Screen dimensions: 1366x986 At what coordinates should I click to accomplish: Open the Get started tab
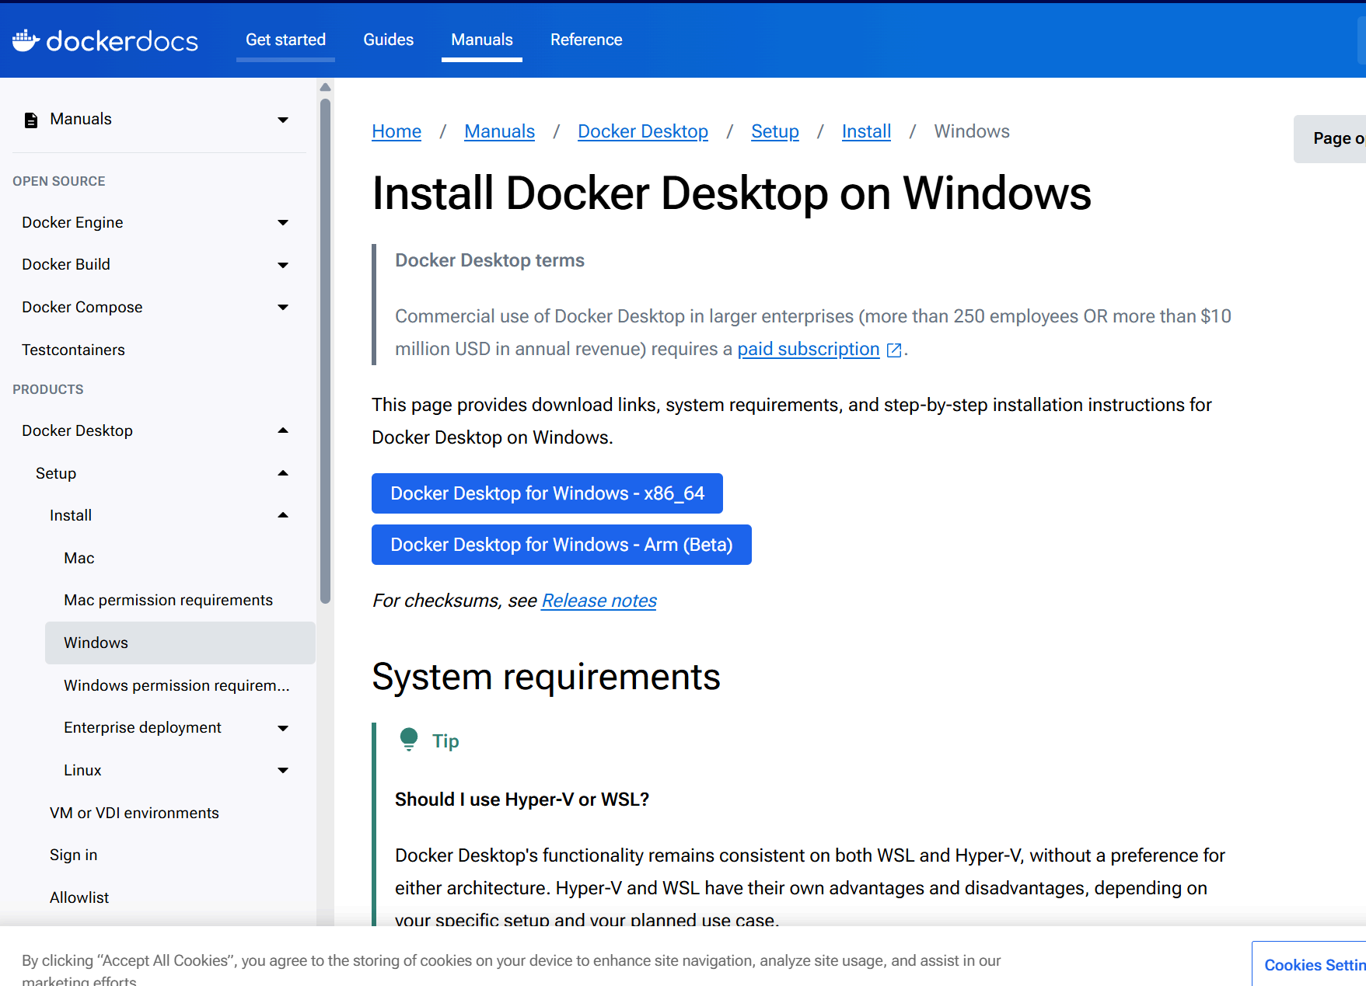(285, 40)
